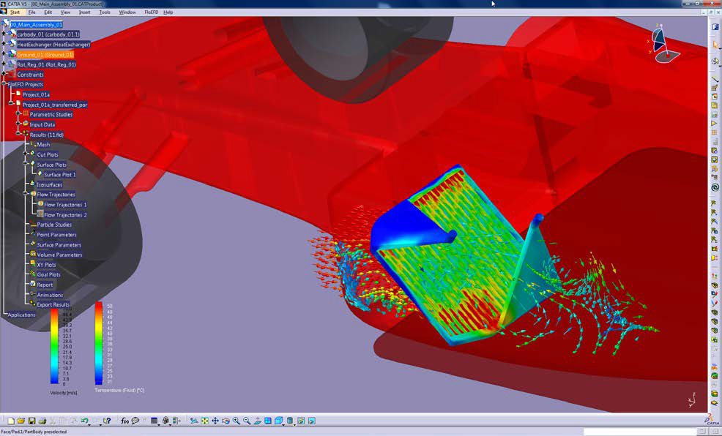Click the Zoom In magnifier icon
Image resolution: width=722 pixels, height=436 pixels.
(x=237, y=421)
